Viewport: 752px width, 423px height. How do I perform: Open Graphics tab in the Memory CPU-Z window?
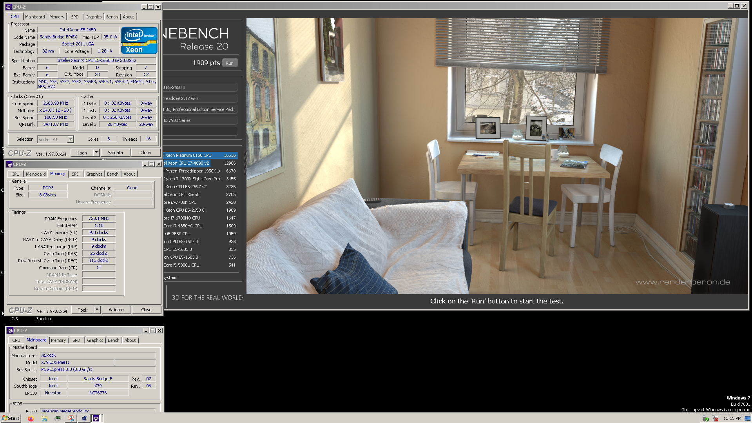click(94, 174)
